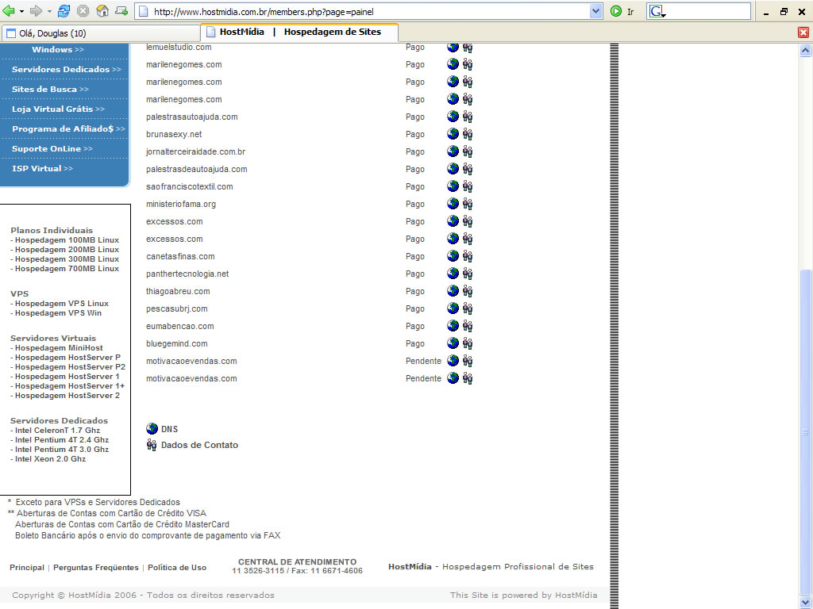Click Hospedagem 700MB Linux plan link
The height and width of the screenshot is (609, 813).
click(65, 269)
